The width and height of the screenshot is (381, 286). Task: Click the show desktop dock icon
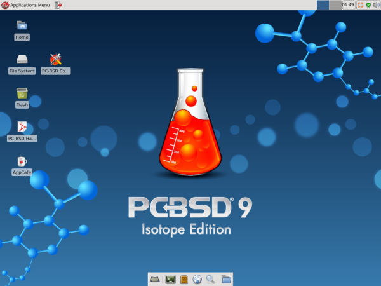[154, 280]
